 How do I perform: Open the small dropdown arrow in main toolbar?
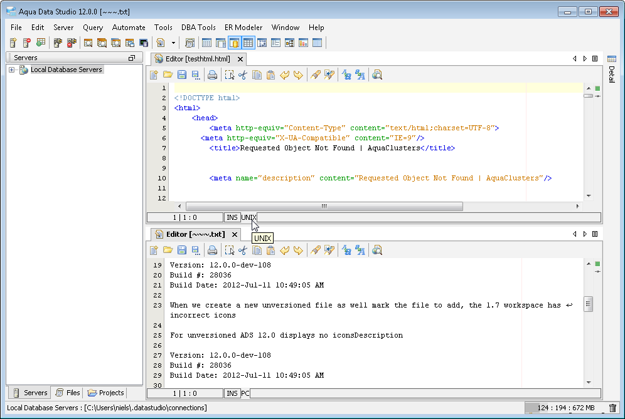pyautogui.click(x=173, y=43)
